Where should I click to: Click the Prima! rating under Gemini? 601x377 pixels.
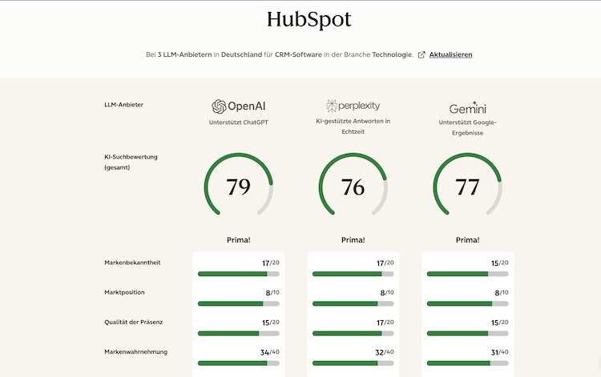[x=468, y=240]
